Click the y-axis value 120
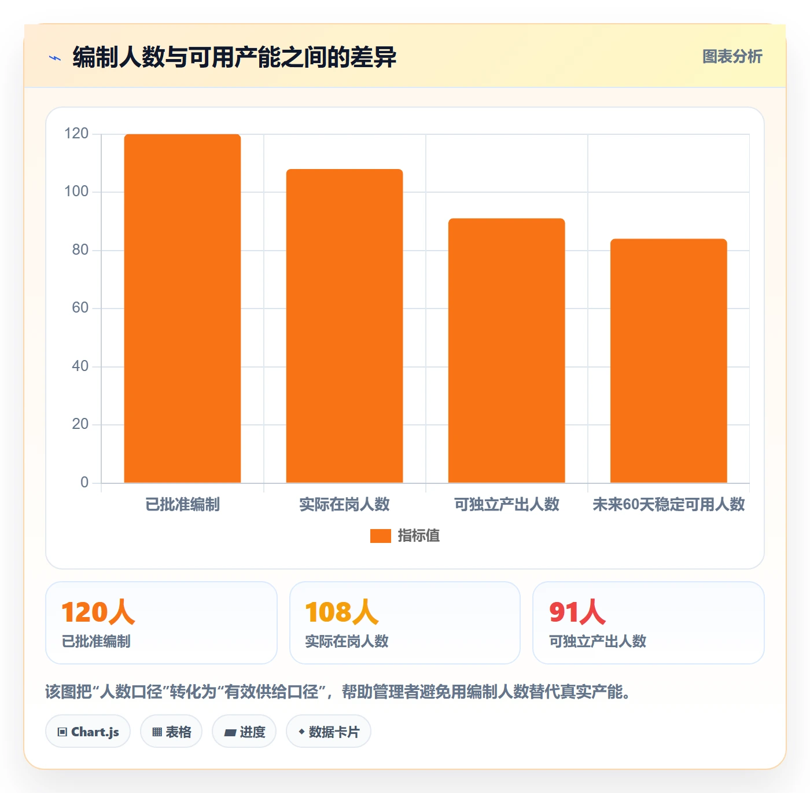 (x=76, y=134)
